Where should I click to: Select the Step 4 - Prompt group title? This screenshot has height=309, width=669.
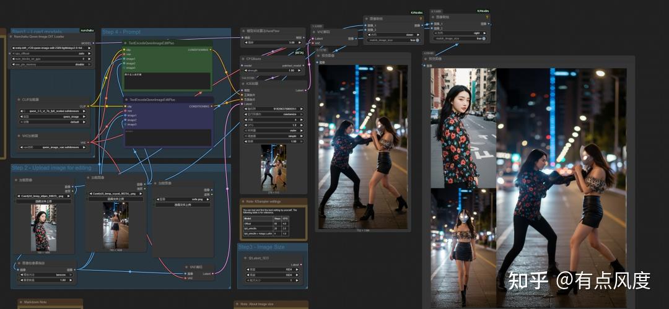tap(122, 32)
